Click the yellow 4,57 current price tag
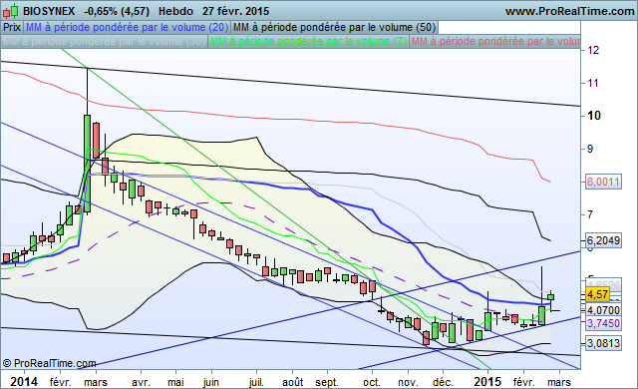Image resolution: width=638 pixels, height=389 pixels. (x=597, y=294)
